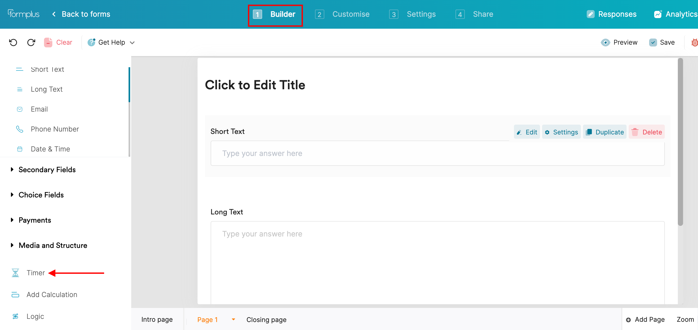Click the red bug report icon
The image size is (698, 330).
coord(694,43)
